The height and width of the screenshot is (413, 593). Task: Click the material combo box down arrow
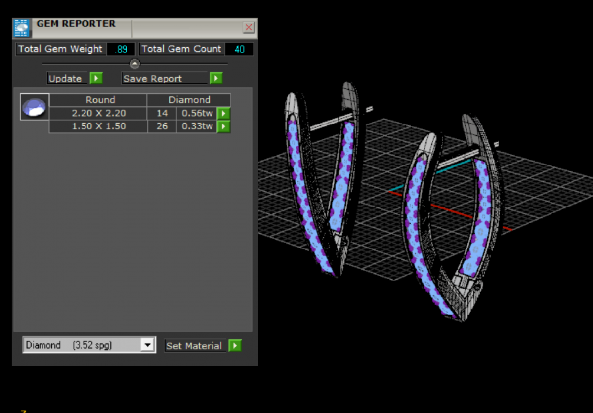tap(147, 345)
